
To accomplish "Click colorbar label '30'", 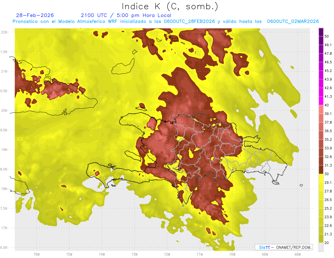I will 327,174.
